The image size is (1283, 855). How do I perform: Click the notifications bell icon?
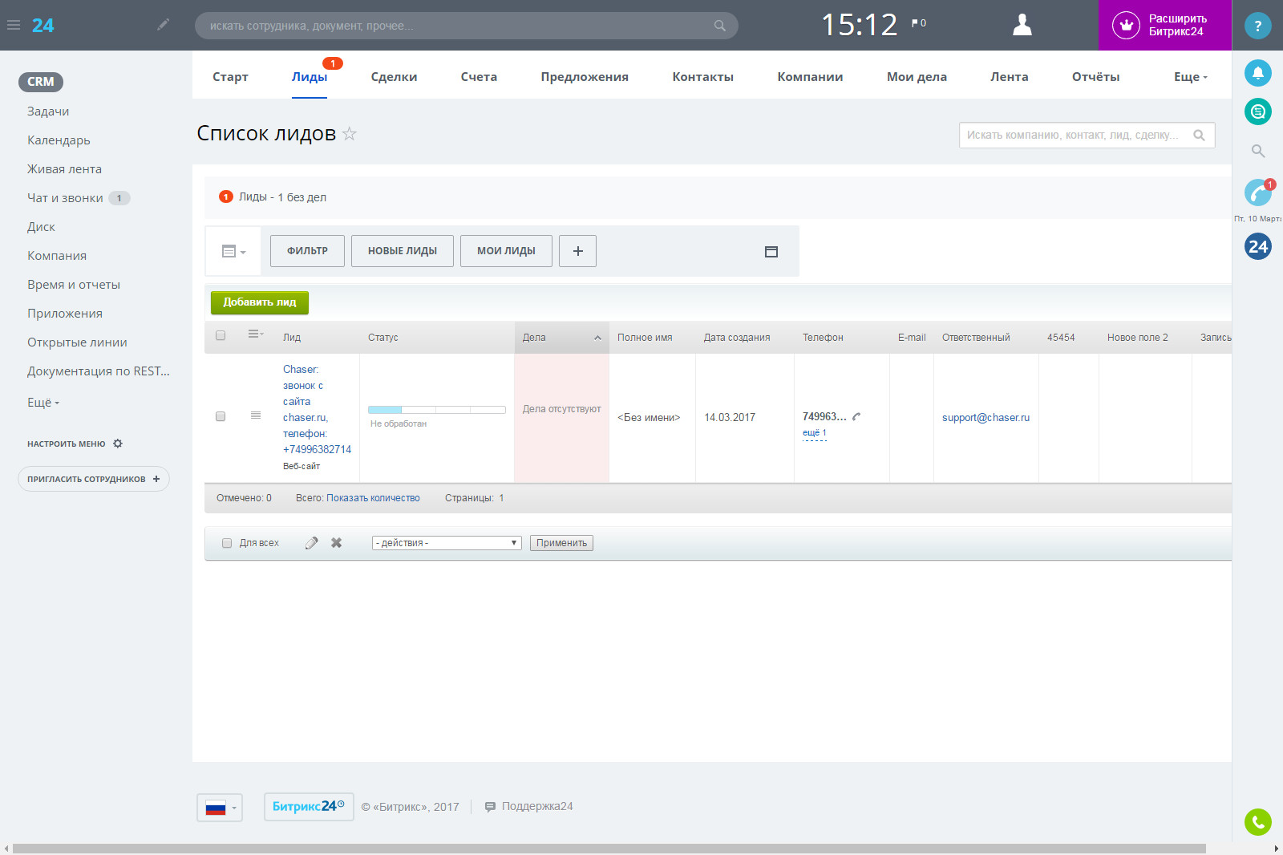[1257, 73]
